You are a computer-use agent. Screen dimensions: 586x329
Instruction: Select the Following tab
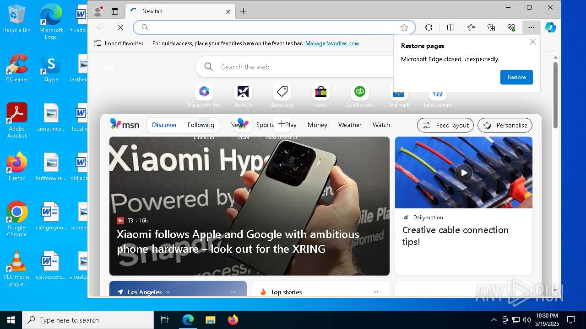[x=201, y=125]
